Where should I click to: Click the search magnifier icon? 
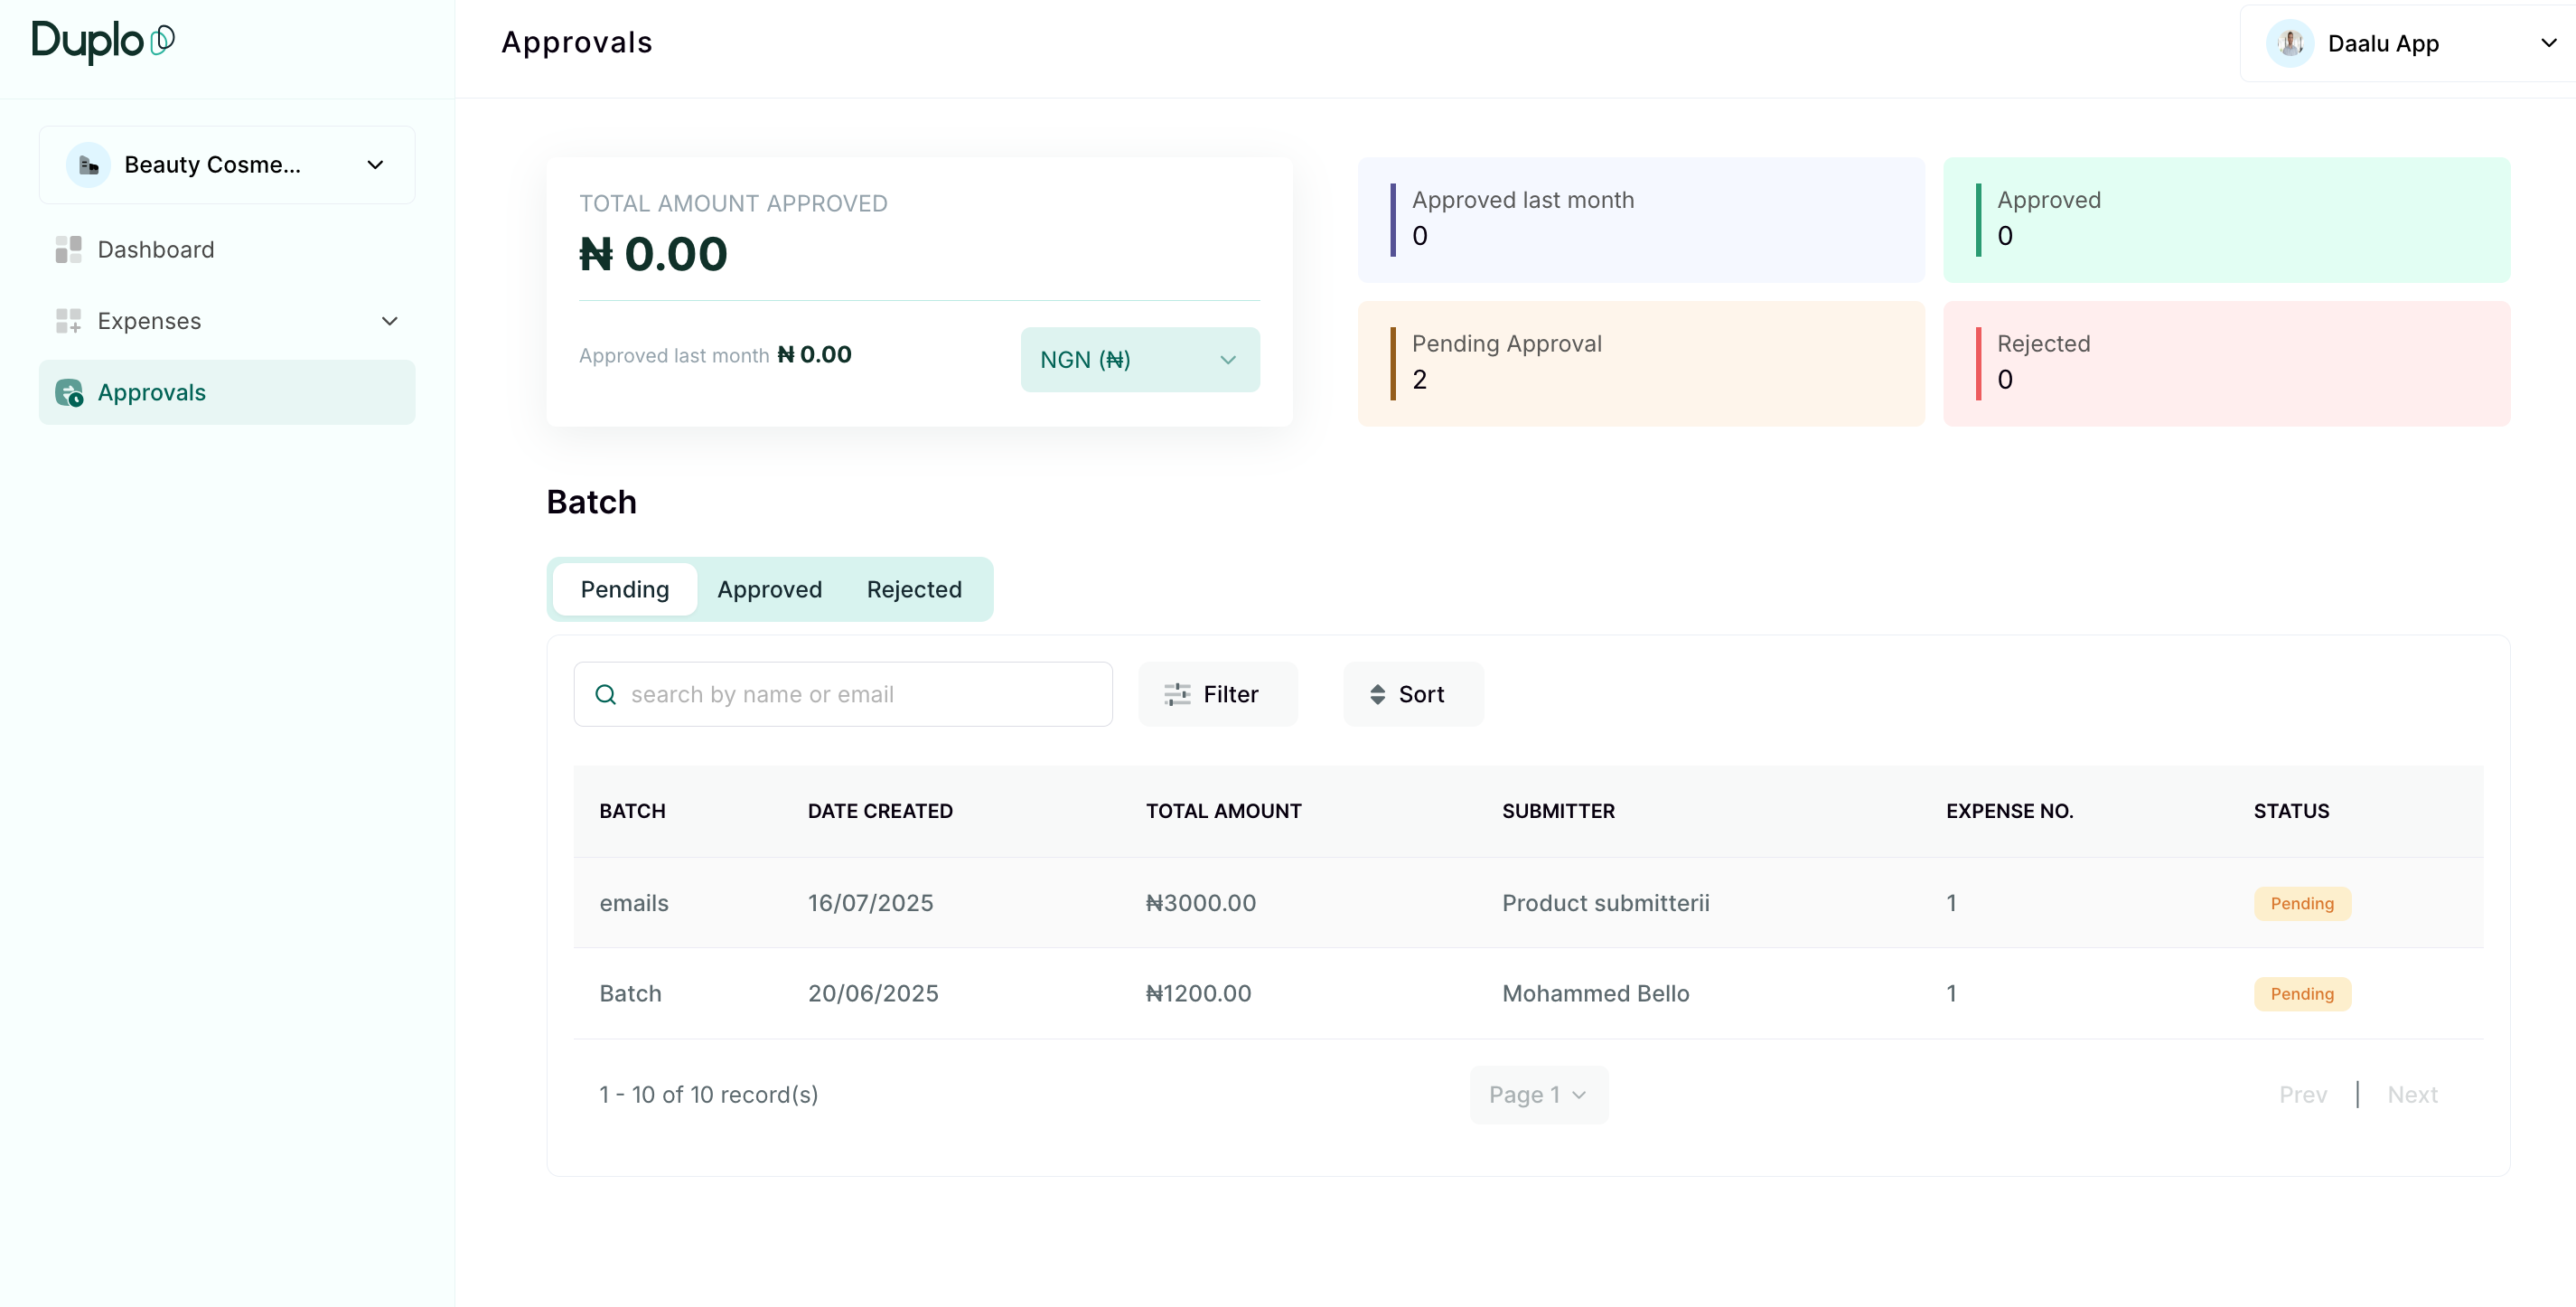pos(605,694)
